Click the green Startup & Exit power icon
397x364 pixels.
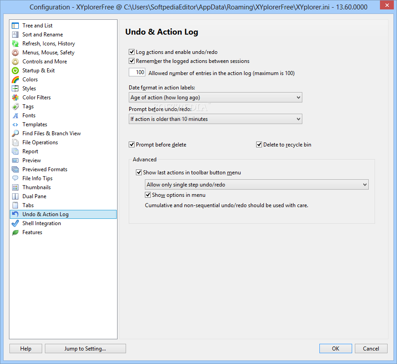point(15,71)
